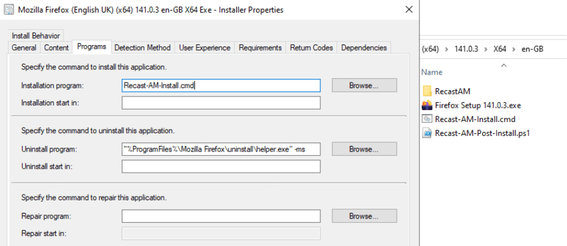Select the Firefox Setup 141.0.3.exe icon
This screenshot has width=567, height=246.
click(x=427, y=105)
